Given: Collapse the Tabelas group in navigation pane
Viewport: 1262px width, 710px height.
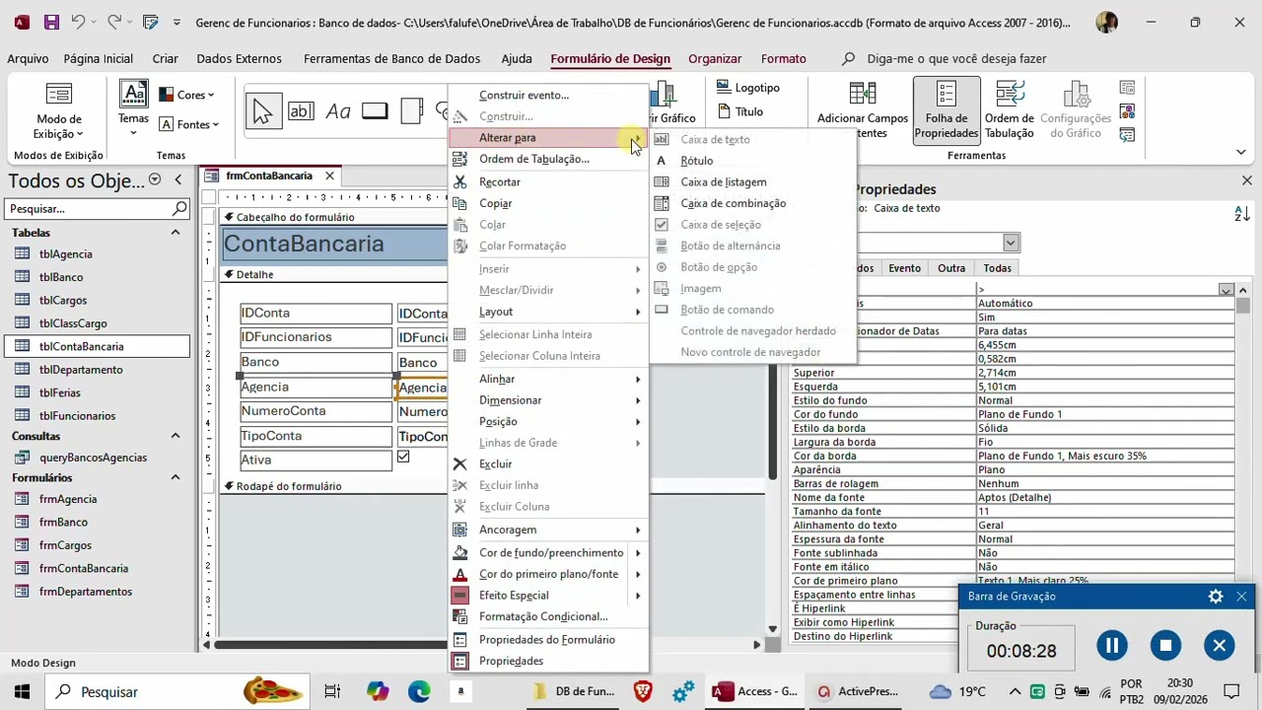Looking at the screenshot, I should click(175, 233).
